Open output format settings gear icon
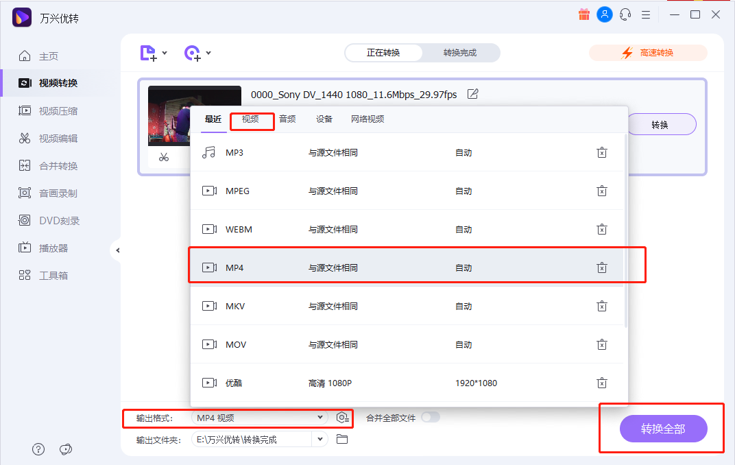 click(342, 418)
